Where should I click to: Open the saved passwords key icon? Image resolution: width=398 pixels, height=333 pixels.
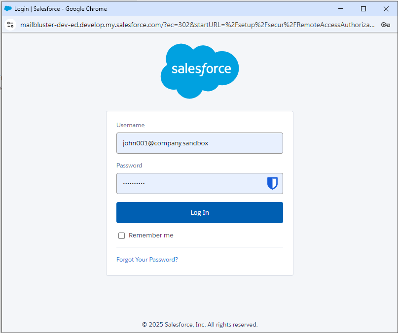386,25
